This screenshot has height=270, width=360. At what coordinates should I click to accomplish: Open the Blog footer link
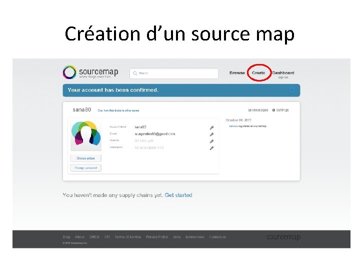coord(66,237)
